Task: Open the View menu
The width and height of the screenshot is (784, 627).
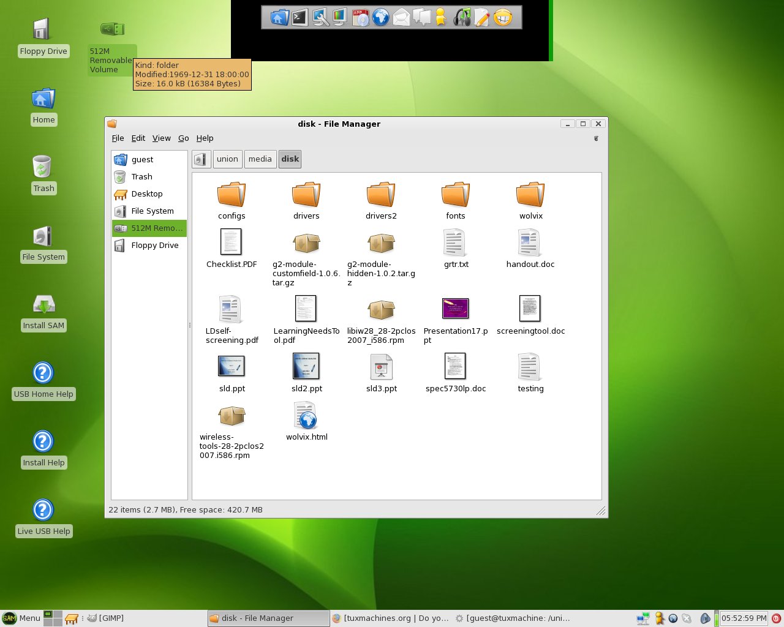Action: 161,138
